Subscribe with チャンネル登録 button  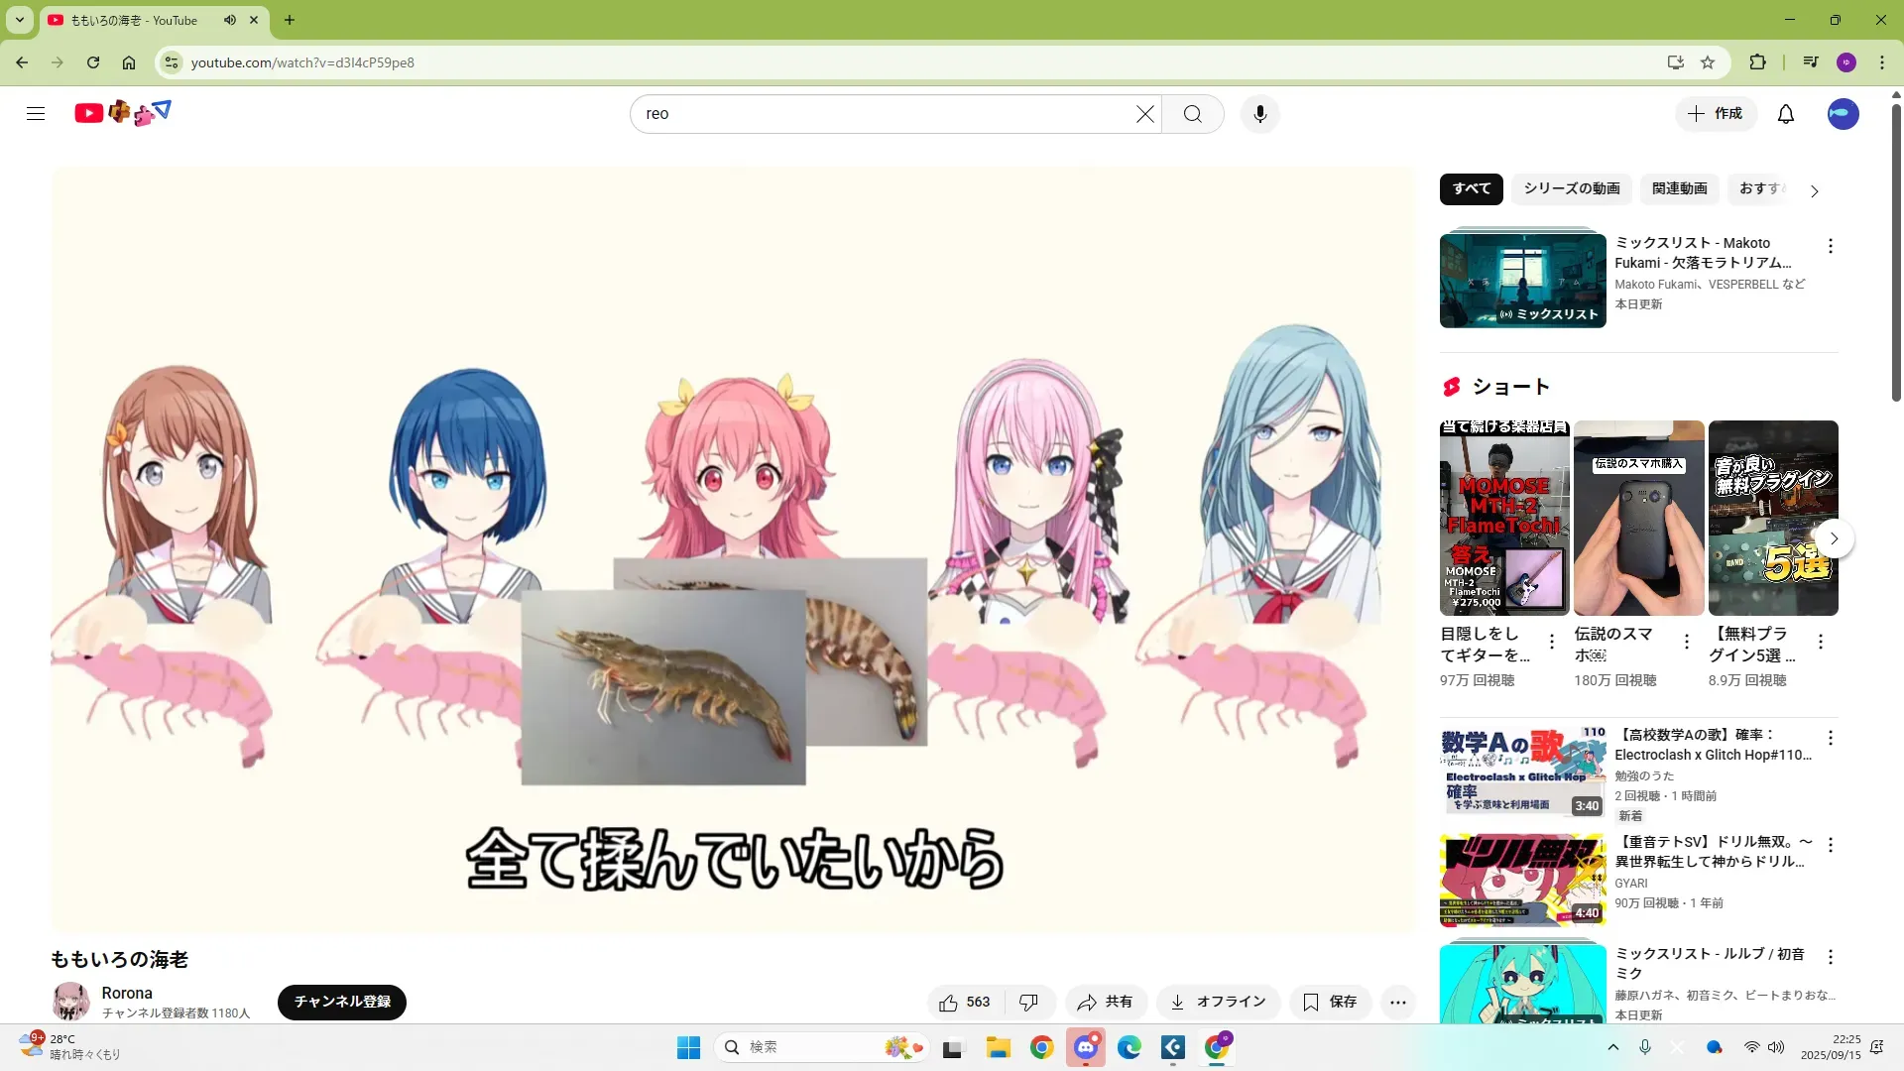(x=342, y=1002)
